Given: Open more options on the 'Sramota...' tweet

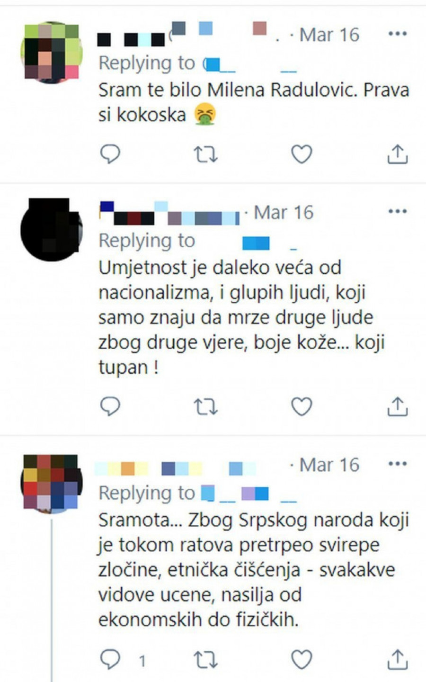Looking at the screenshot, I should click(x=398, y=464).
